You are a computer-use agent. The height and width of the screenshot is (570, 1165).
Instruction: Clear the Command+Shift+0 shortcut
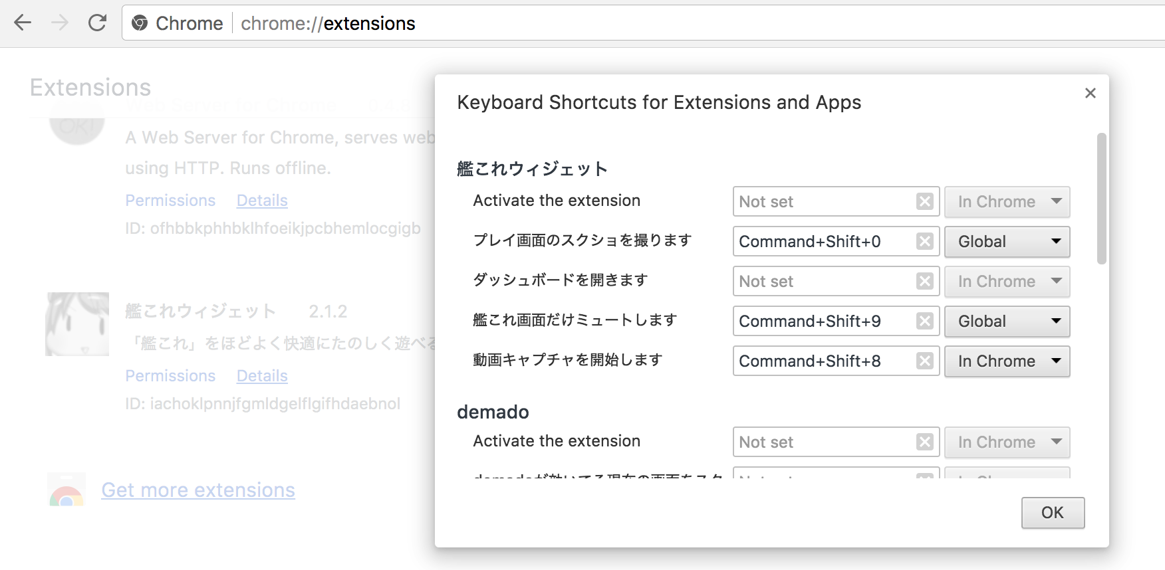pos(924,241)
